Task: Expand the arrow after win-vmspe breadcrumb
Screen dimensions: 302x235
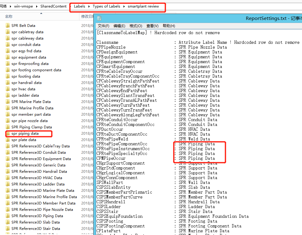Action: (37, 6)
